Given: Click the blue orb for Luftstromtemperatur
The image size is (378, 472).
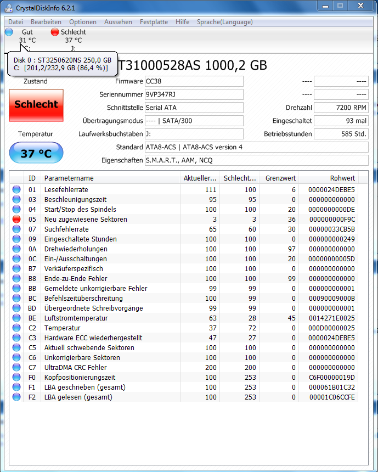Looking at the screenshot, I should click(x=16, y=318).
